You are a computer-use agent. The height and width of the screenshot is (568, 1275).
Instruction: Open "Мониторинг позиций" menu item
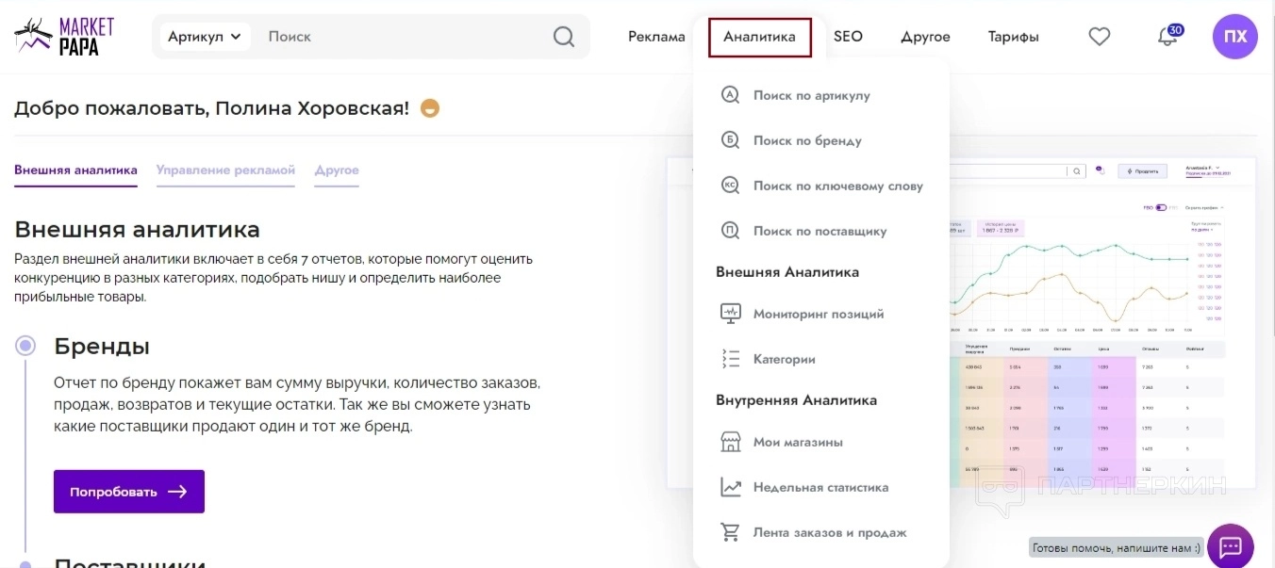(x=818, y=314)
